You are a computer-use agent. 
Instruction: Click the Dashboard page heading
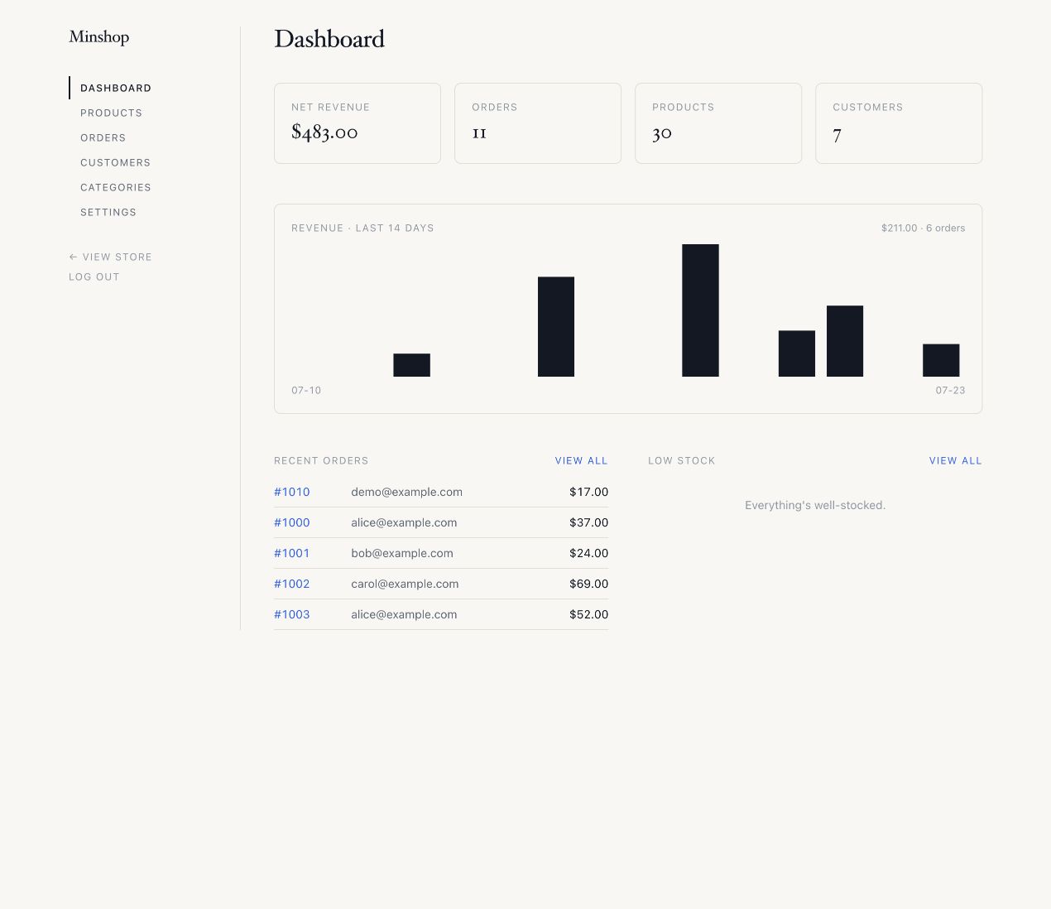pyautogui.click(x=329, y=39)
